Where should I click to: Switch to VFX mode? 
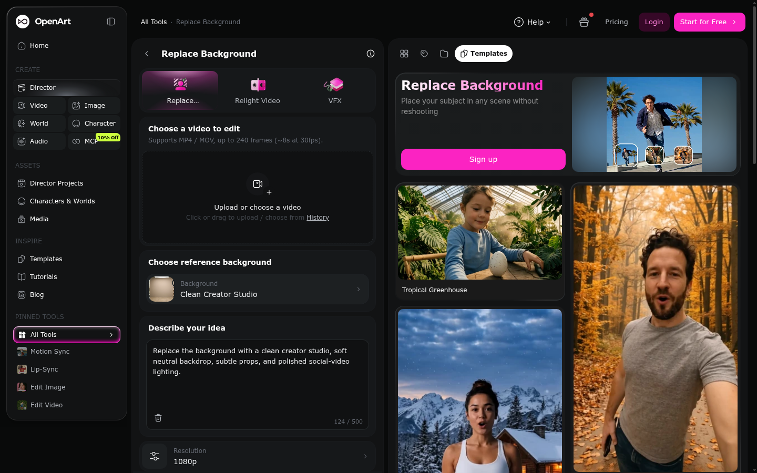pyautogui.click(x=335, y=91)
